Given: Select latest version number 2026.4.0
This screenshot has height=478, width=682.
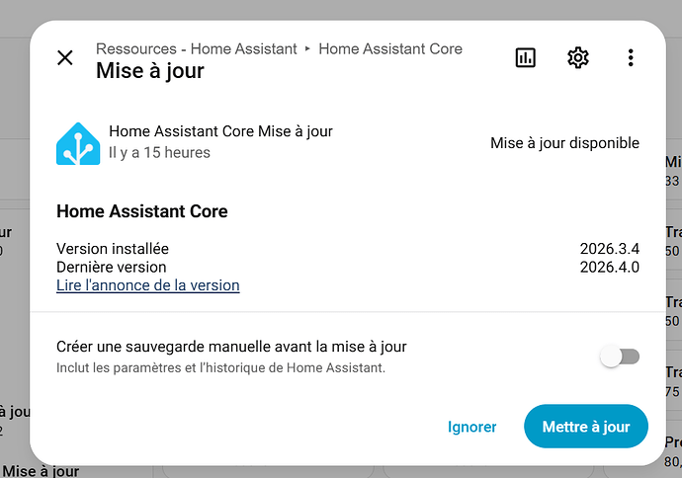Looking at the screenshot, I should click(609, 267).
